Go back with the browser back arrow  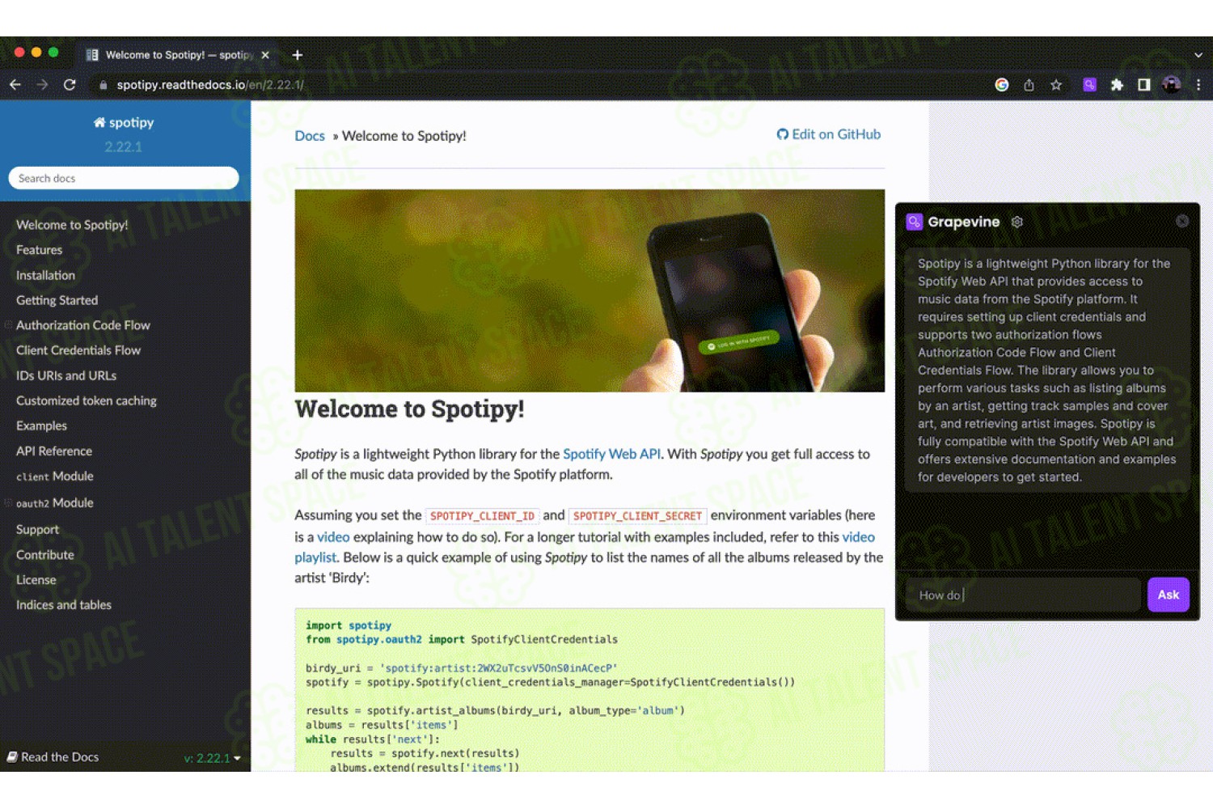coord(15,85)
